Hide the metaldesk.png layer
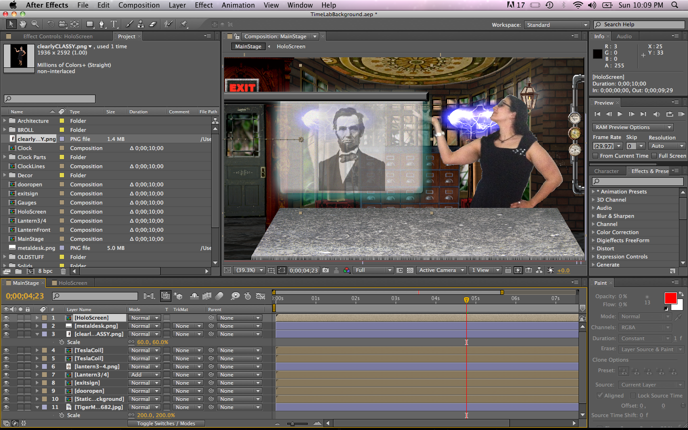The width and height of the screenshot is (688, 430). 7,325
